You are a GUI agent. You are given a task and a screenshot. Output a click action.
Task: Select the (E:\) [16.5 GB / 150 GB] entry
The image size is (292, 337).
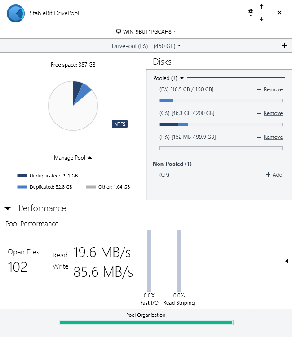point(186,89)
